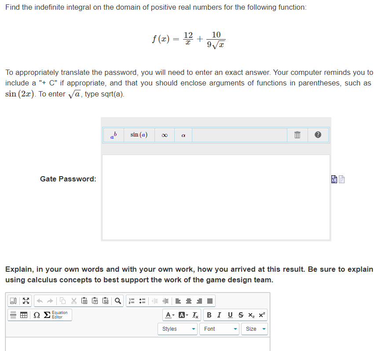
Task: Clear the math answer with the trash button
Action: point(297,135)
